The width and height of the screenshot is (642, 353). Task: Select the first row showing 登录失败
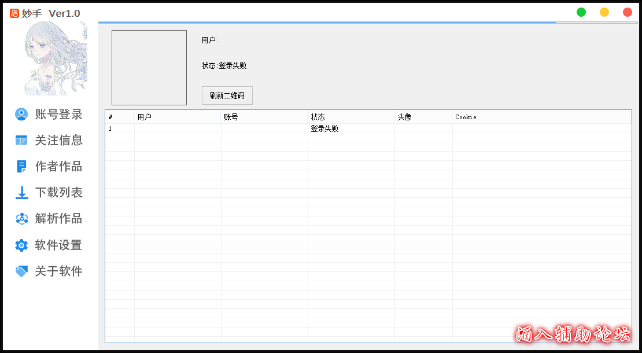click(324, 128)
